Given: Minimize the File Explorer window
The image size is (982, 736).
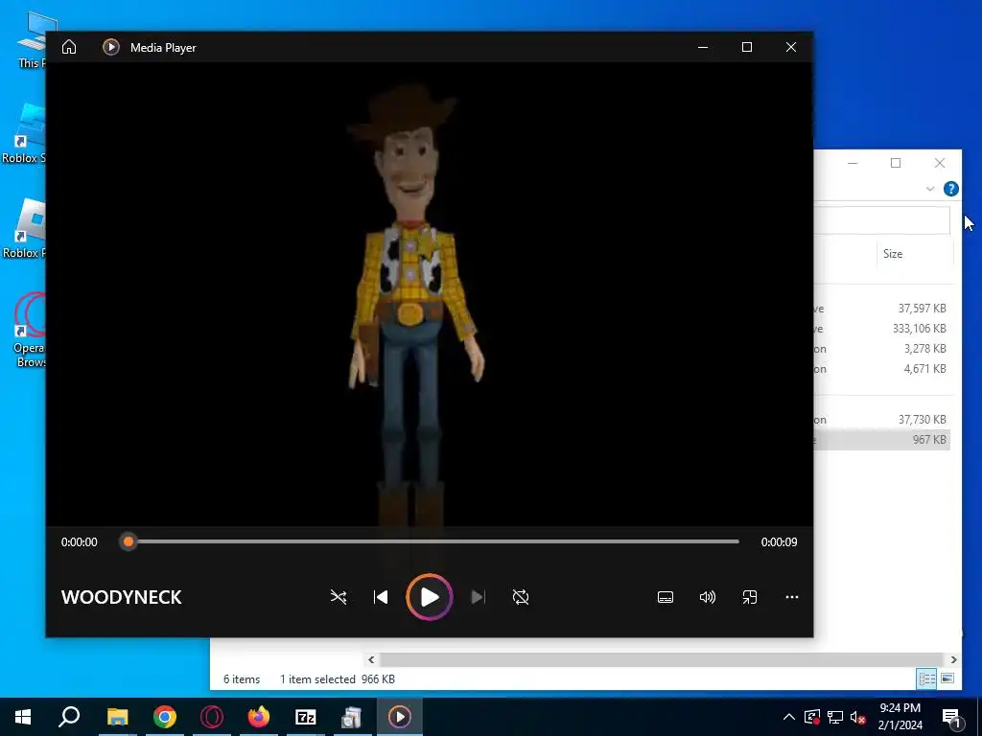Looking at the screenshot, I should click(x=853, y=163).
